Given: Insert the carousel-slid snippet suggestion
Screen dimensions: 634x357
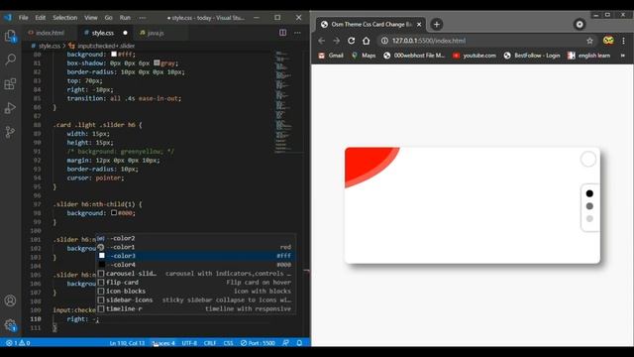Looking at the screenshot, I should click(x=196, y=274).
